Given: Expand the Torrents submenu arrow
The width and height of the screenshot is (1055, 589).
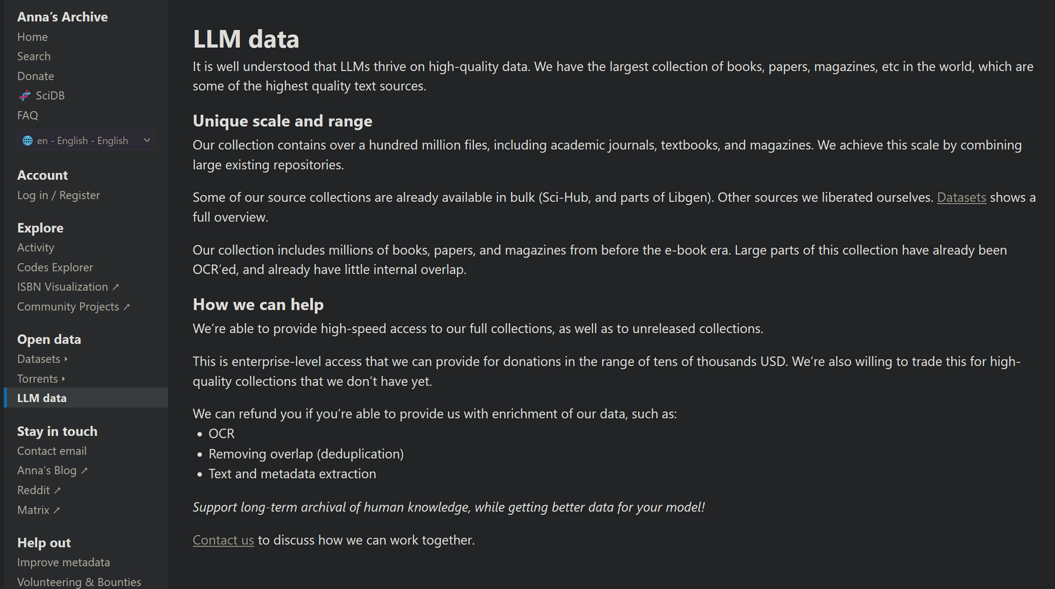Looking at the screenshot, I should coord(64,379).
